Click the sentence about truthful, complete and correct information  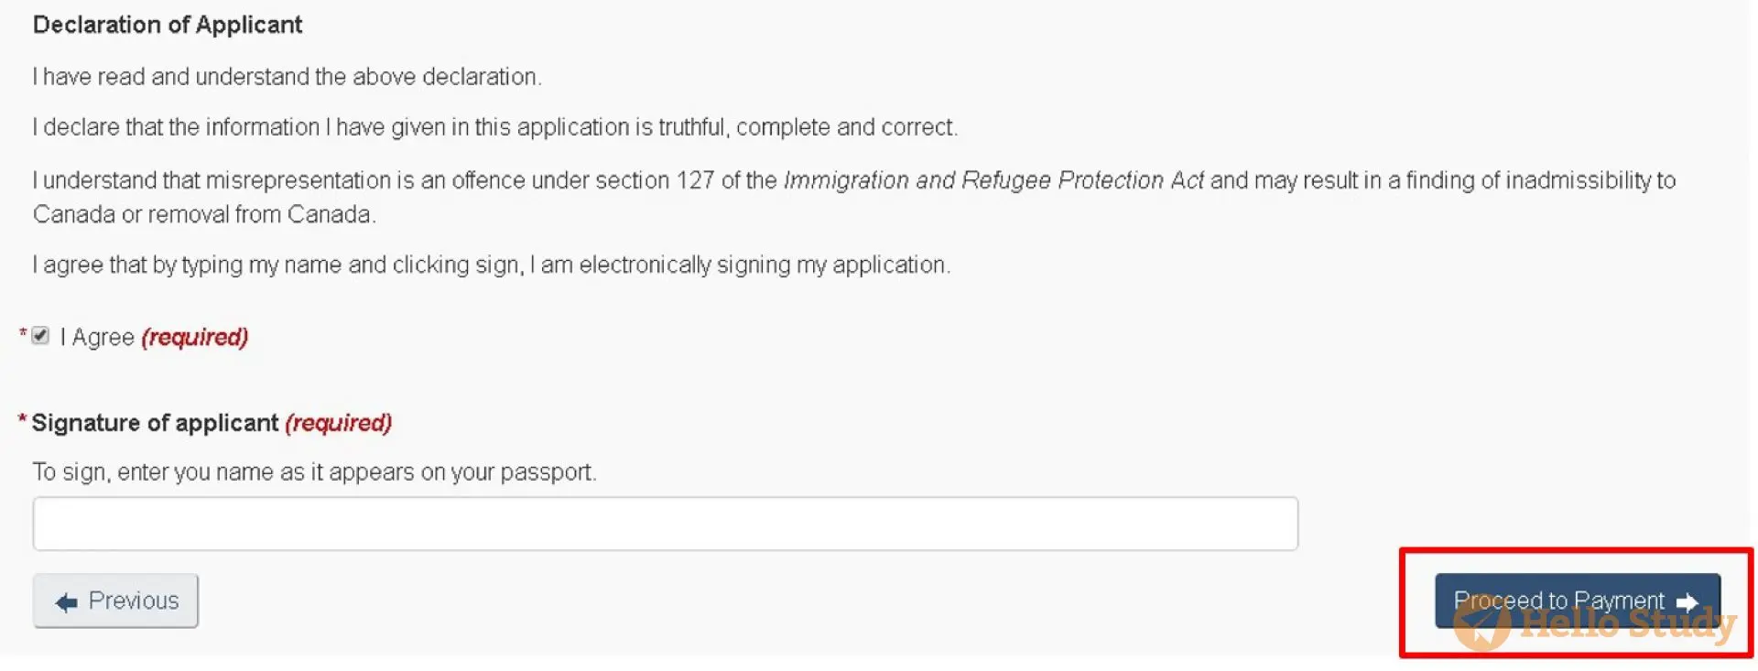495,127
